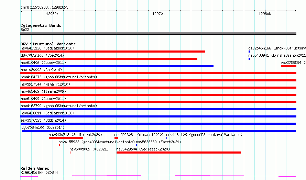Click dgv7084n100 (Coe2014) variant label
The width and height of the screenshot is (306, 180).
43,127
